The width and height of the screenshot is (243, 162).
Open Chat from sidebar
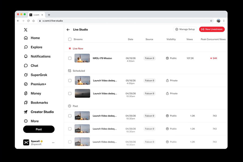(x=31, y=66)
